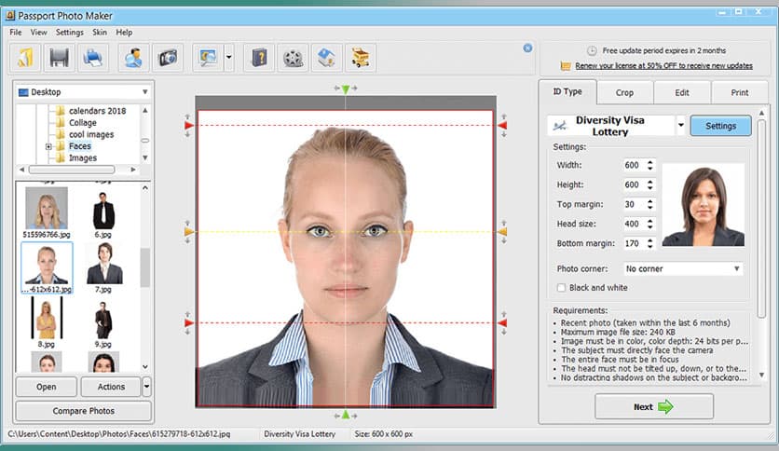This screenshot has height=451, width=779.
Task: Select the 6.jpg thumbnail
Action: coord(103,214)
